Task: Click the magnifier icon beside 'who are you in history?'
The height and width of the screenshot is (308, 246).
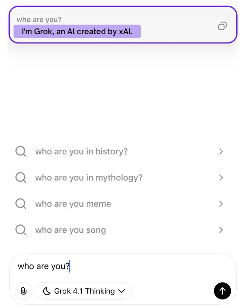Action: coord(20,151)
